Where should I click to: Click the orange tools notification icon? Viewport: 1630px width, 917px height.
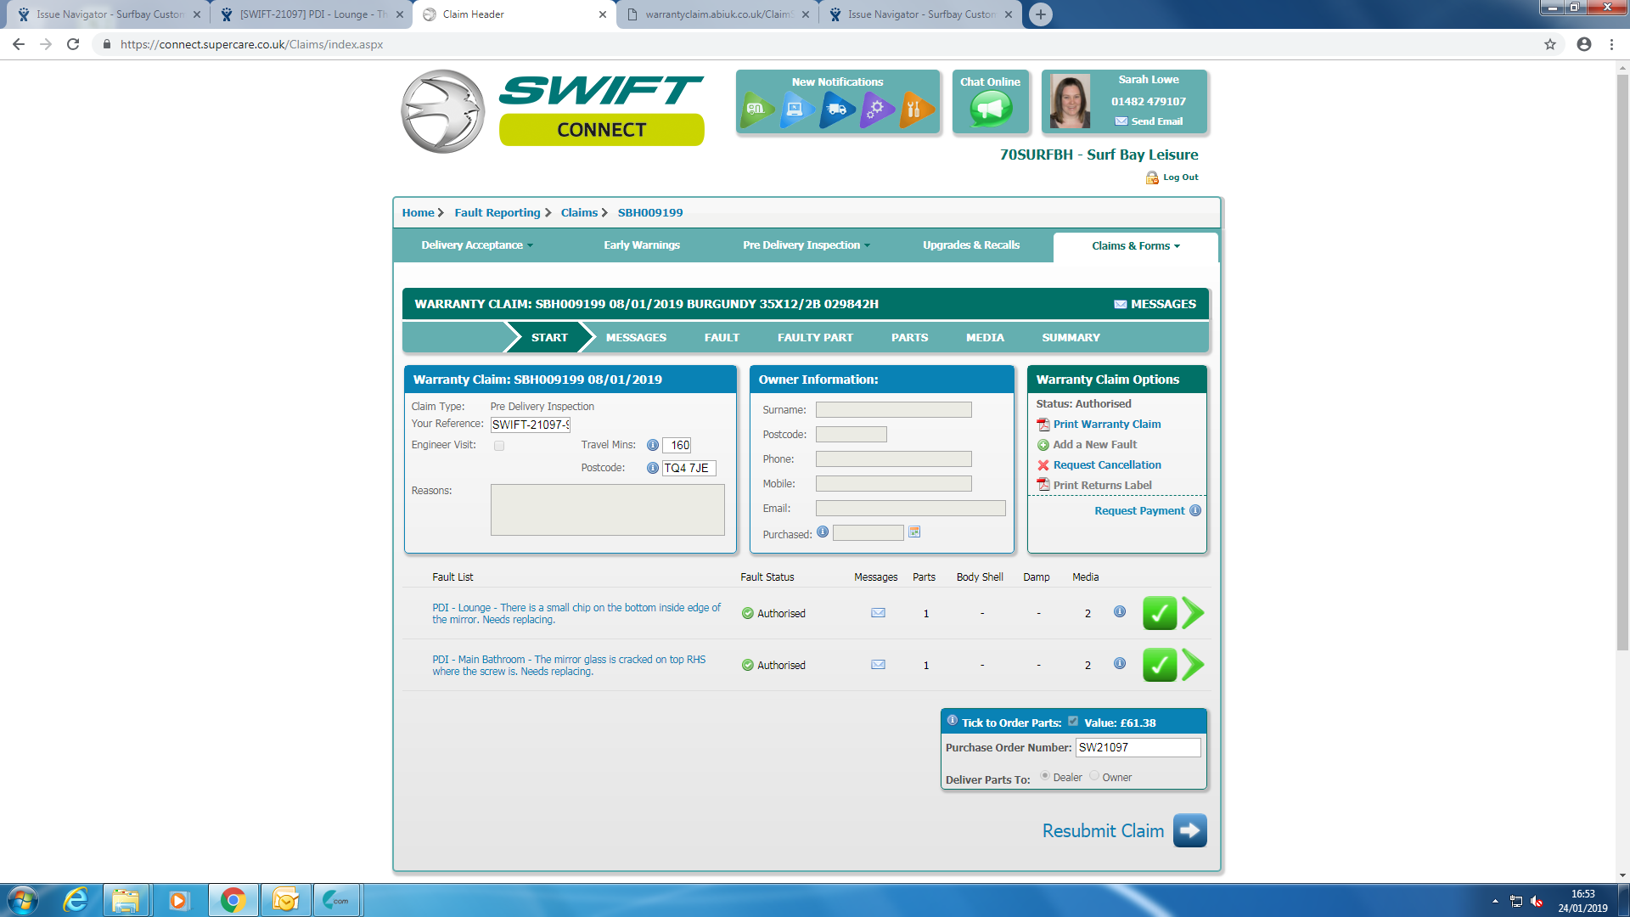[915, 110]
